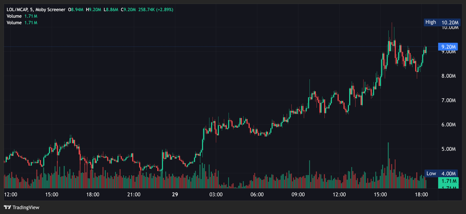Image resolution: width=466 pixels, height=214 pixels.
Task: Click 6.00M on the price axis
Action: pyautogui.click(x=449, y=125)
